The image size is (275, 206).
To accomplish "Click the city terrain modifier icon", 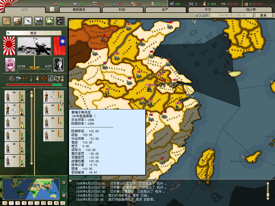I will coord(12,79).
